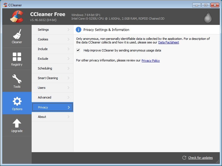The width and height of the screenshot is (222, 166).
Task: Click the Upgrade arrow icon
Action: click(17, 123)
